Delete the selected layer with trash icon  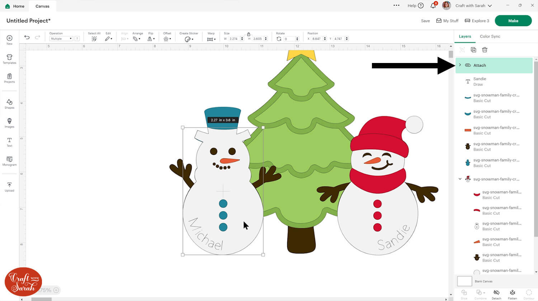coord(485,50)
